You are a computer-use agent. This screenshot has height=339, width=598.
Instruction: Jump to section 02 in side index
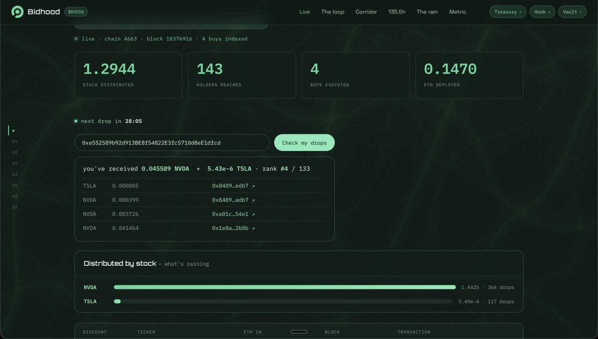[15, 153]
